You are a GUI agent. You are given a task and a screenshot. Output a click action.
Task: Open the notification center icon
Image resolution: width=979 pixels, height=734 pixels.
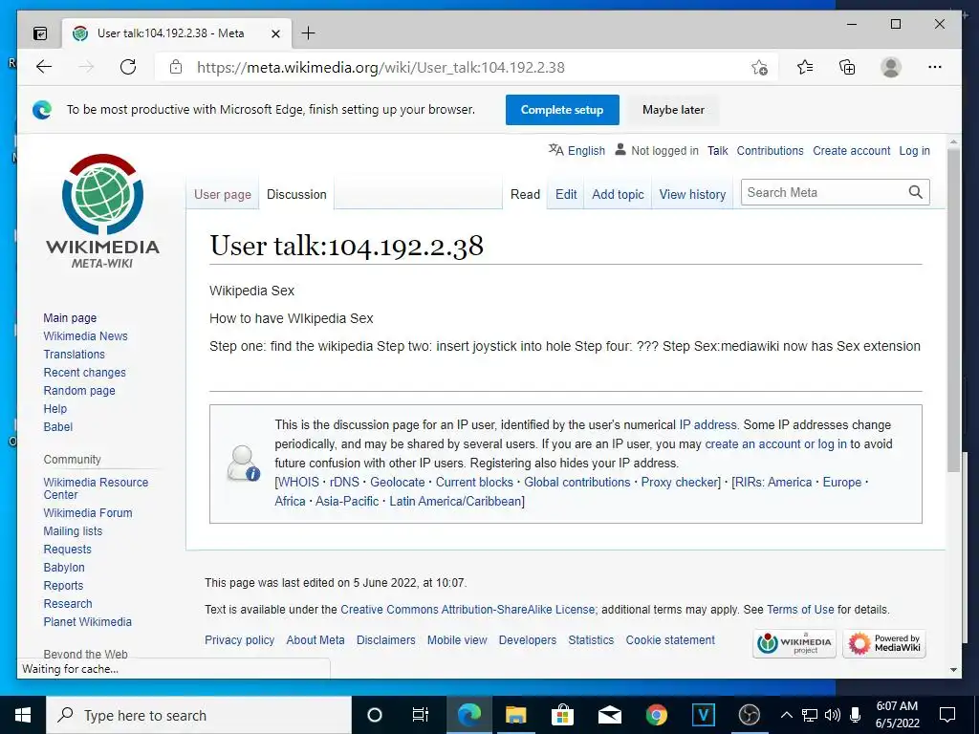947,715
